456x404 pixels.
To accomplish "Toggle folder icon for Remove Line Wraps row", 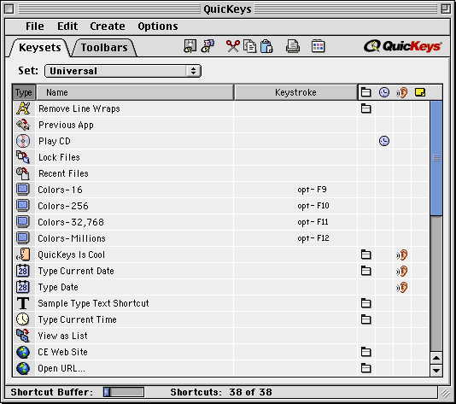I will (365, 108).
